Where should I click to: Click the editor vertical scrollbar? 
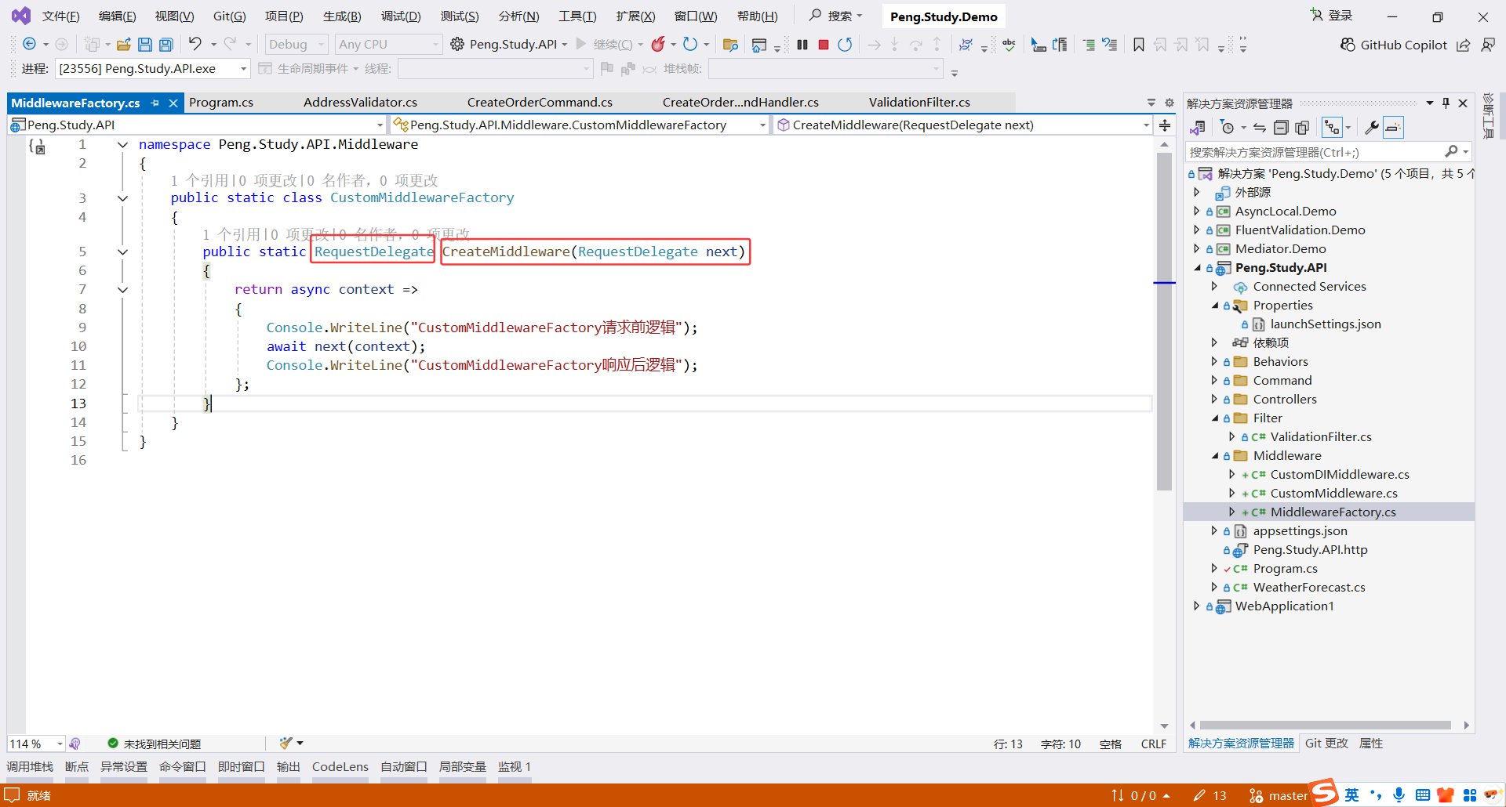point(1164,321)
